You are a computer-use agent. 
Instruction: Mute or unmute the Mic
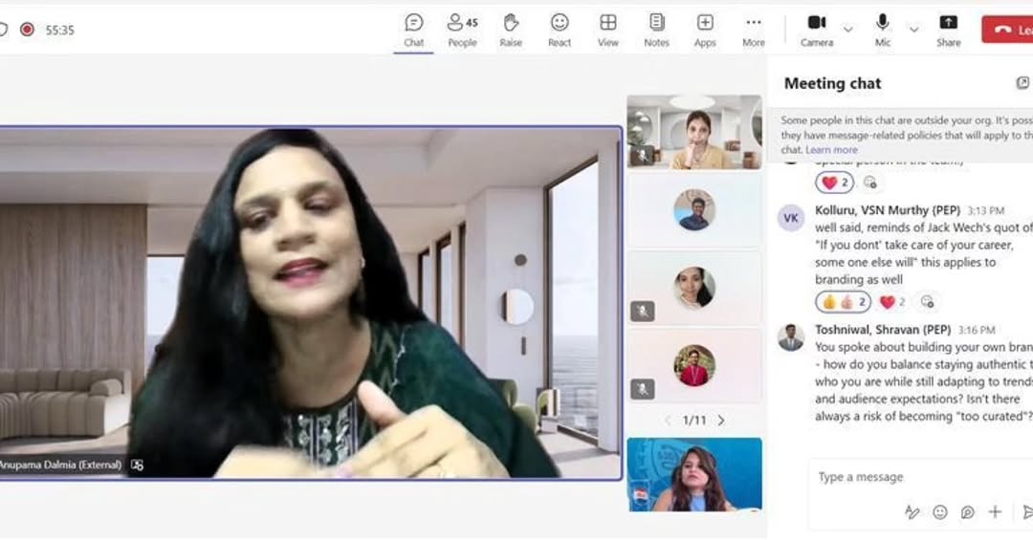882,29
